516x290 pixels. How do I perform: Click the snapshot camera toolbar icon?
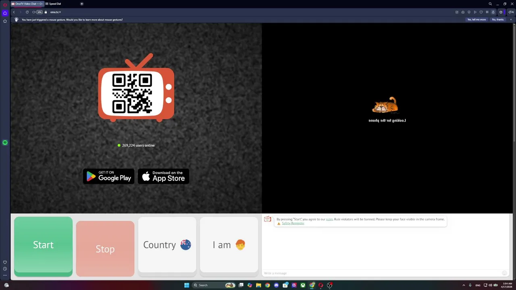pyautogui.click(x=463, y=12)
